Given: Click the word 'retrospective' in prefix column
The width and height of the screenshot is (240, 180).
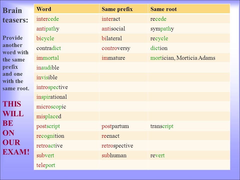Looking at the screenshot, I should 117,146.
